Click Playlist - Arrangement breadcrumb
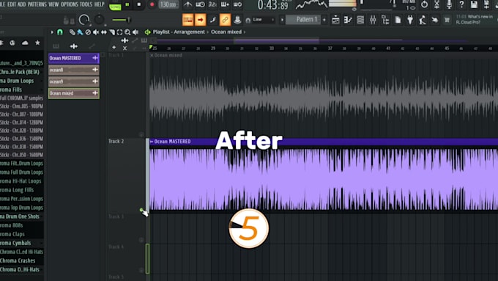Image resolution: width=498 pixels, height=281 pixels. 179,32
